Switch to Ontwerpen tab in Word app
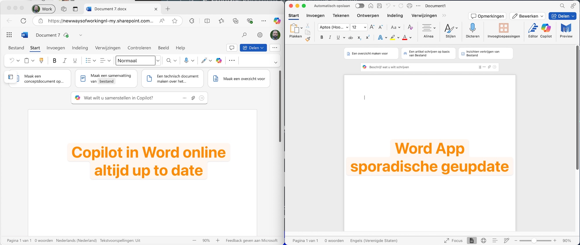The width and height of the screenshot is (580, 245). pyautogui.click(x=368, y=16)
